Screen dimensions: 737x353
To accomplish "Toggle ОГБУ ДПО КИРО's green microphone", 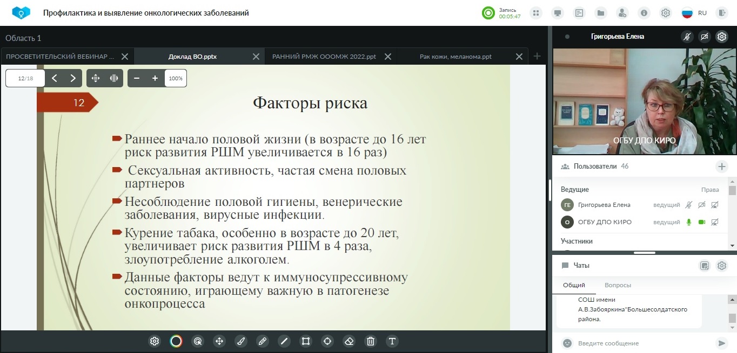I will point(688,222).
